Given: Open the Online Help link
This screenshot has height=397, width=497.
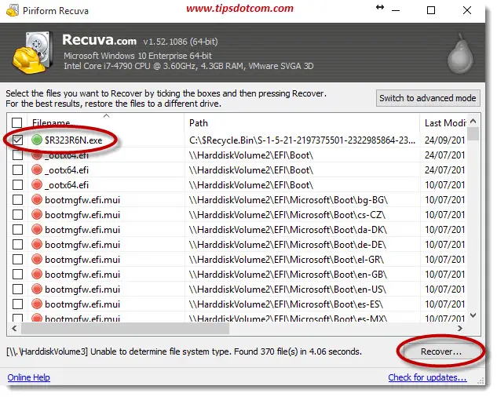Looking at the screenshot, I should tap(28, 377).
